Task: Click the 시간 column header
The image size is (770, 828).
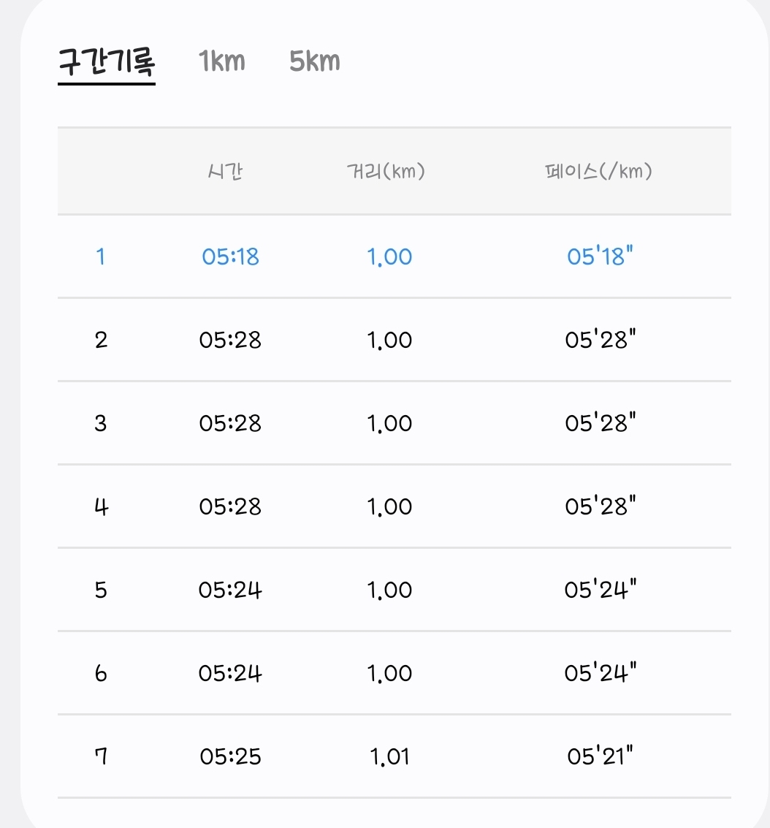Action: point(225,172)
